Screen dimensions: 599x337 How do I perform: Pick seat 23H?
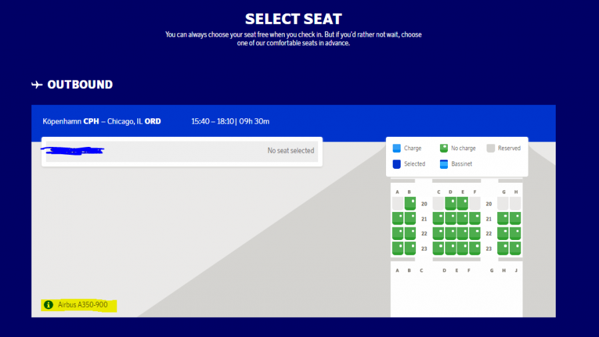coord(515,248)
